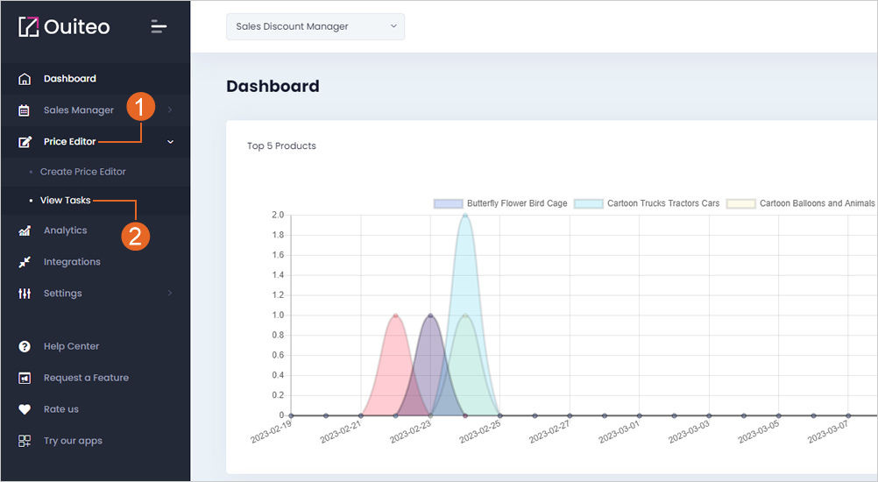
Task: Click the Rate us heart icon
Action: pyautogui.click(x=25, y=409)
